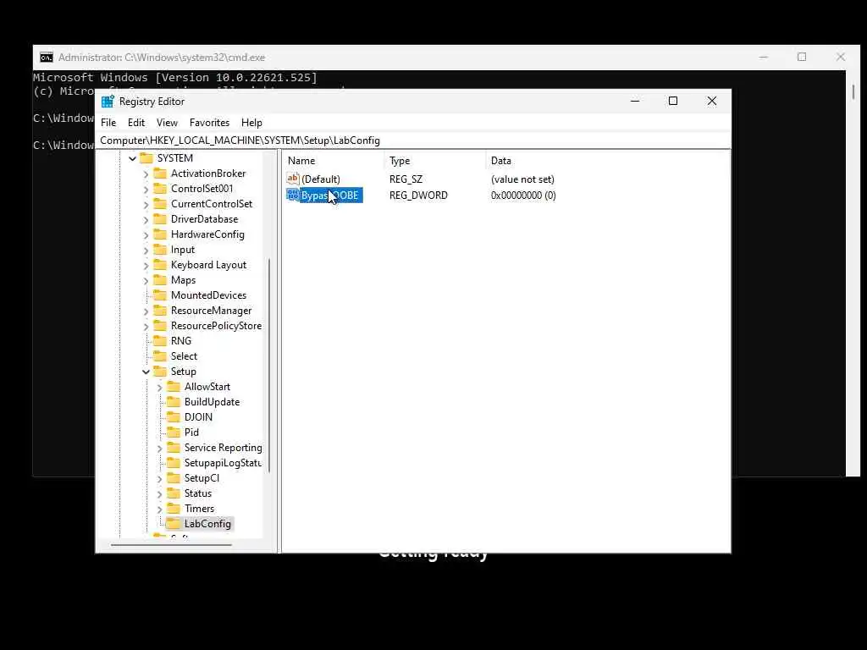Expand the DriverDatabase key
This screenshot has width=867, height=650.
(x=146, y=219)
